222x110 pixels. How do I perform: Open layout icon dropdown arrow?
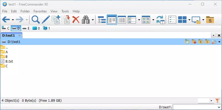(x=189, y=20)
